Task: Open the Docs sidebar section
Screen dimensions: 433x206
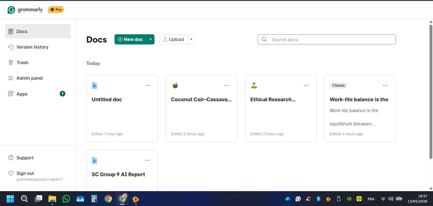Action: point(38,31)
